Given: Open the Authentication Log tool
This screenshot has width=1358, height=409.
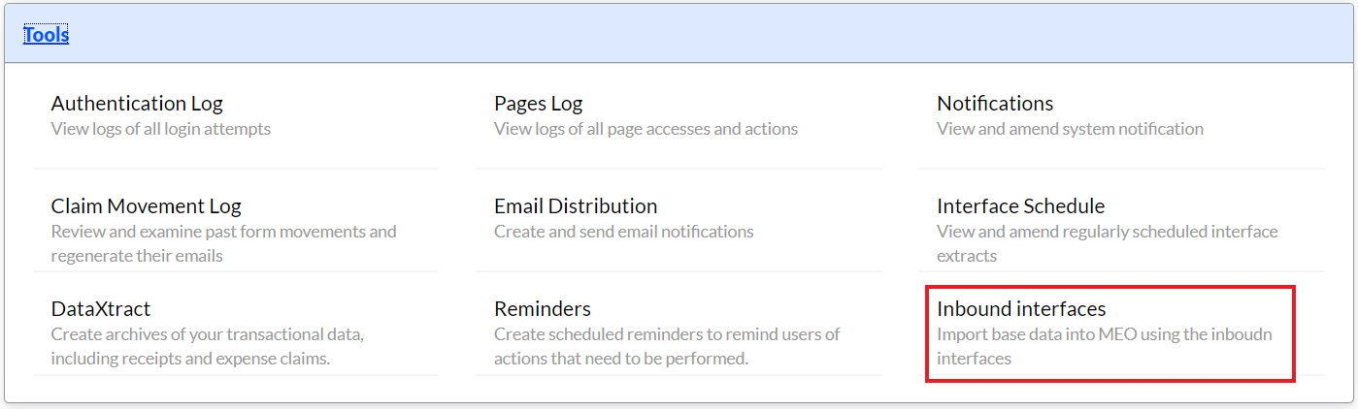Looking at the screenshot, I should (137, 103).
